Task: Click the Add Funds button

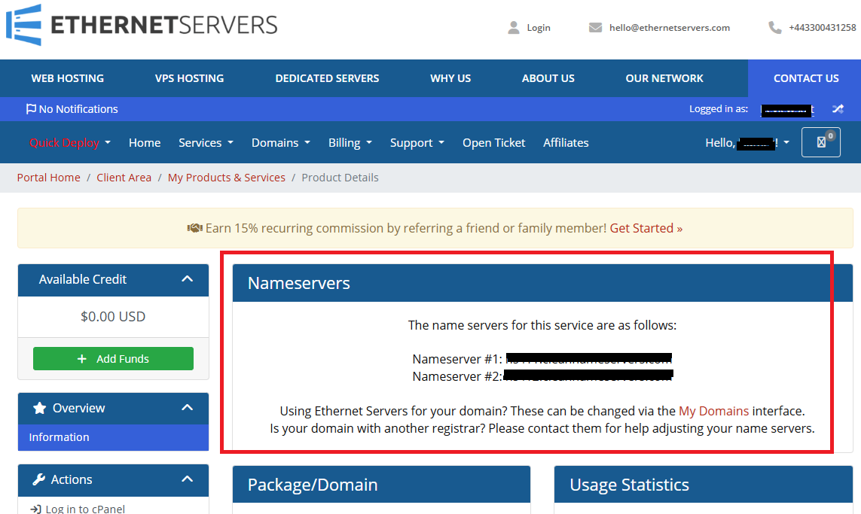Action: point(113,359)
